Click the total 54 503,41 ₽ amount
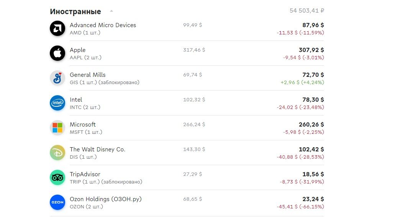 tap(306, 11)
